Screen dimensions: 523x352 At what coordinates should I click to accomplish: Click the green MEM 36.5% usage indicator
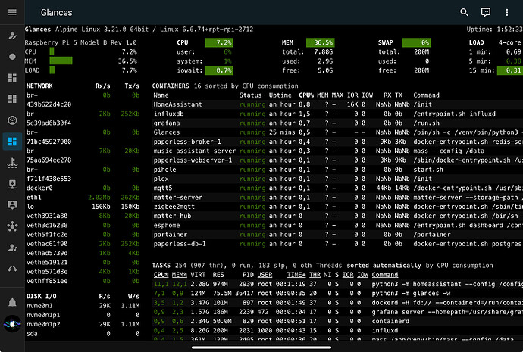pyautogui.click(x=321, y=42)
